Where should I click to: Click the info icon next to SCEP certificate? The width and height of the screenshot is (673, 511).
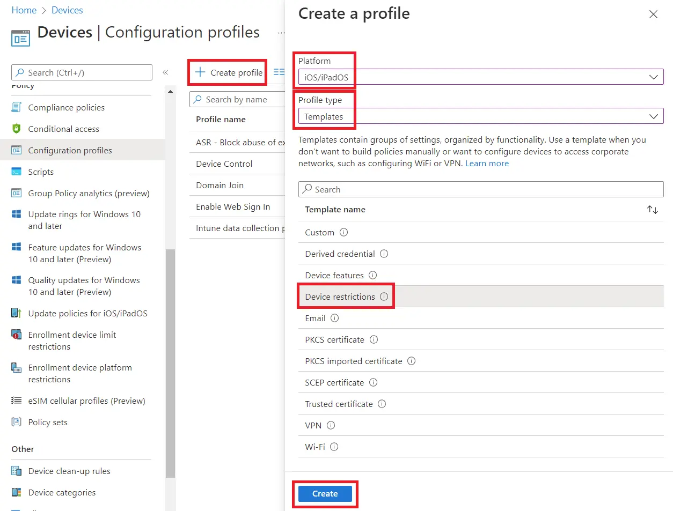point(374,382)
